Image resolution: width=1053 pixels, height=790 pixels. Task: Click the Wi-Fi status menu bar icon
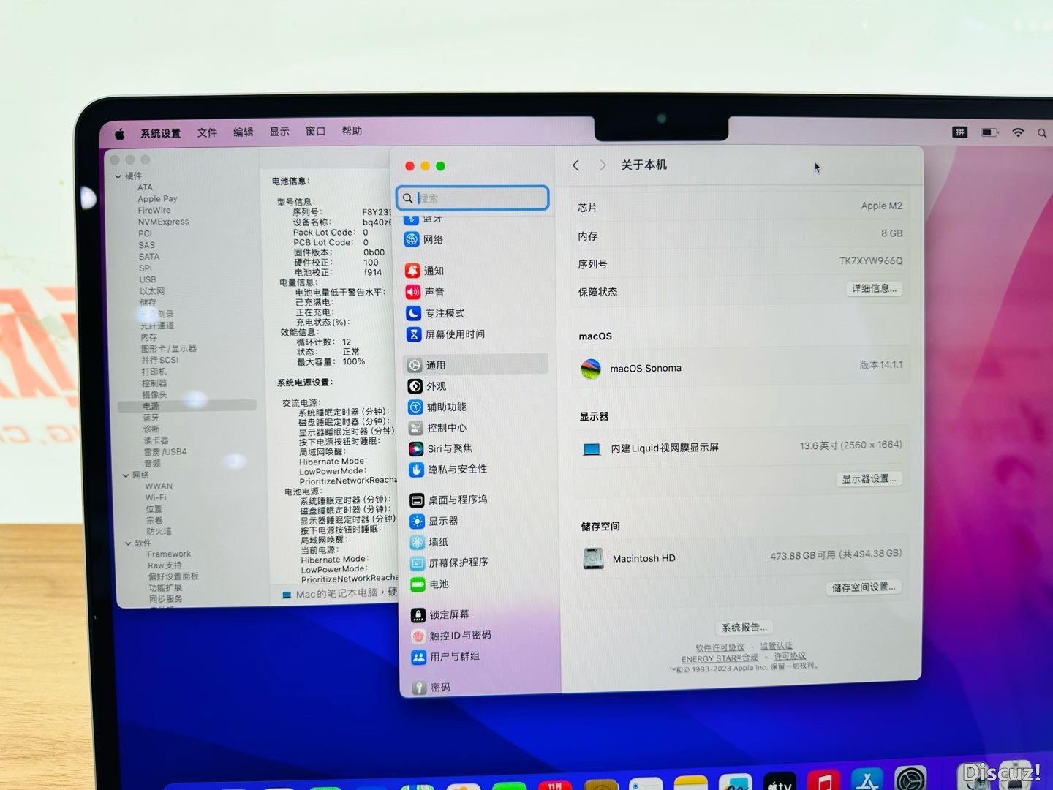1018,132
